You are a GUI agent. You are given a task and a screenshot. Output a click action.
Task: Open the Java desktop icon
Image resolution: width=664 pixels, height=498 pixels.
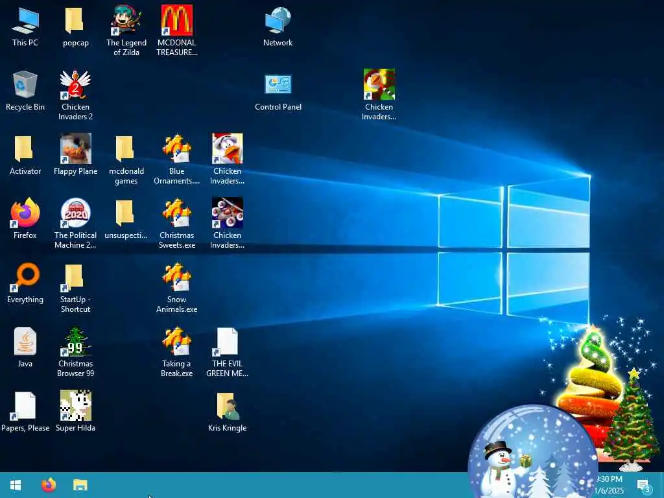coord(25,348)
